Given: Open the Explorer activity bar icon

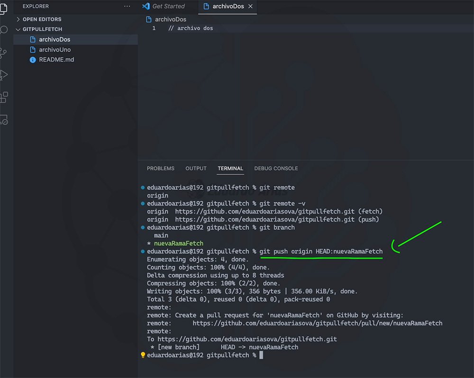Looking at the screenshot, I should click(x=3, y=8).
